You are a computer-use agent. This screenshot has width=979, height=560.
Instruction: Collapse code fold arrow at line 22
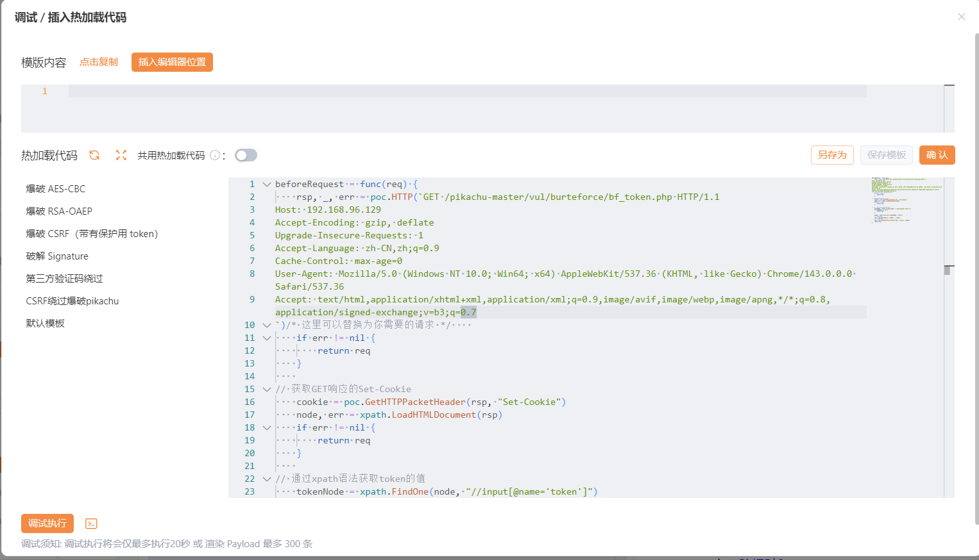(x=267, y=479)
